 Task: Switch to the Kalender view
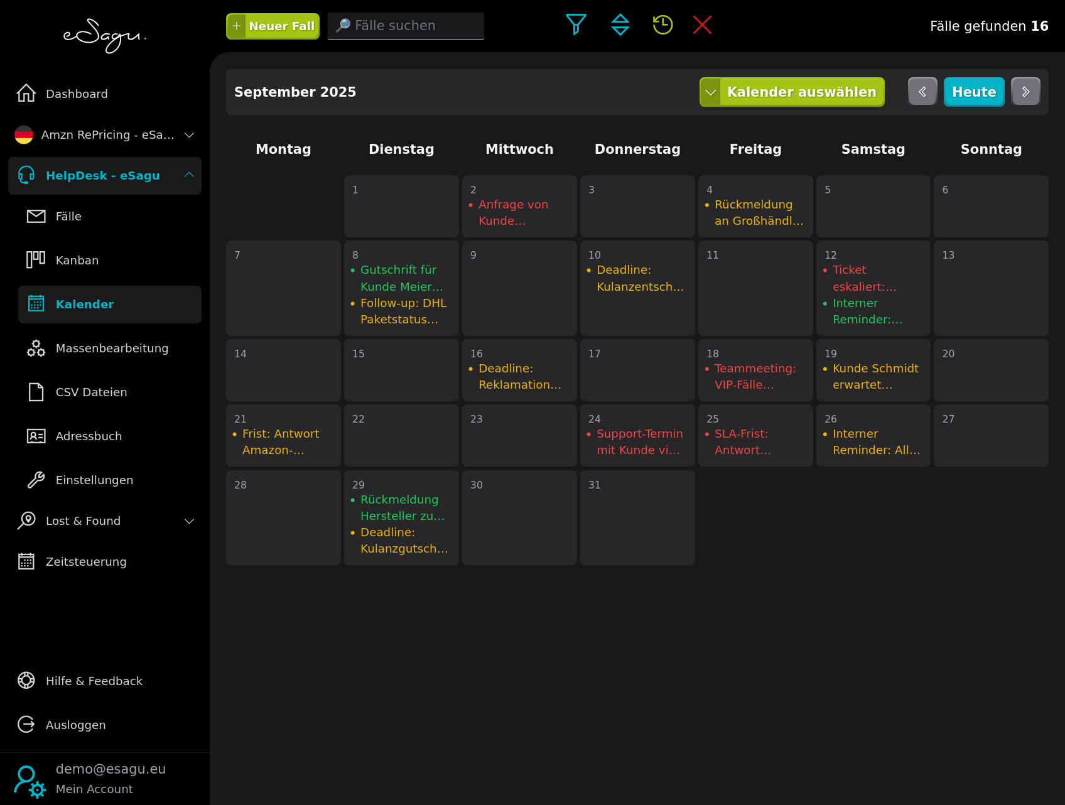[x=85, y=304]
